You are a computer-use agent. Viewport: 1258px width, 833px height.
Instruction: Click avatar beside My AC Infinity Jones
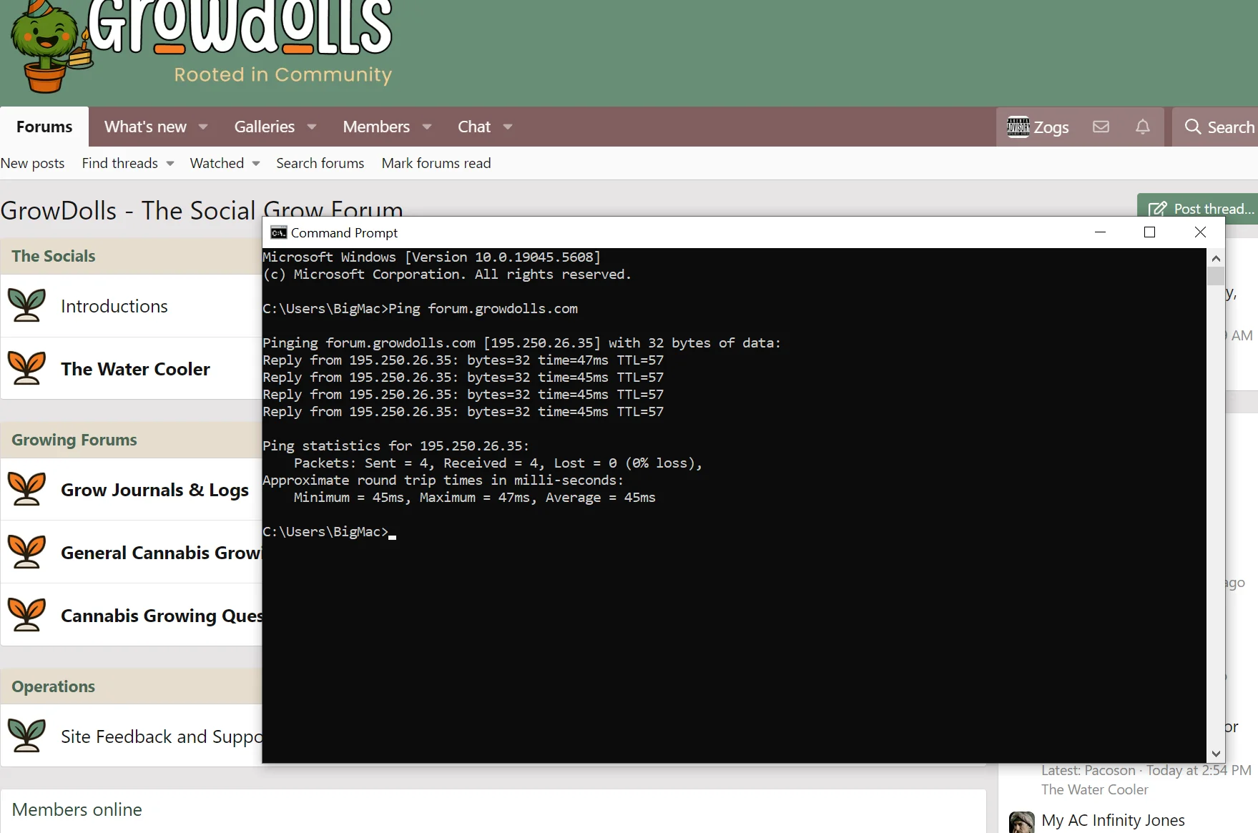[1021, 822]
